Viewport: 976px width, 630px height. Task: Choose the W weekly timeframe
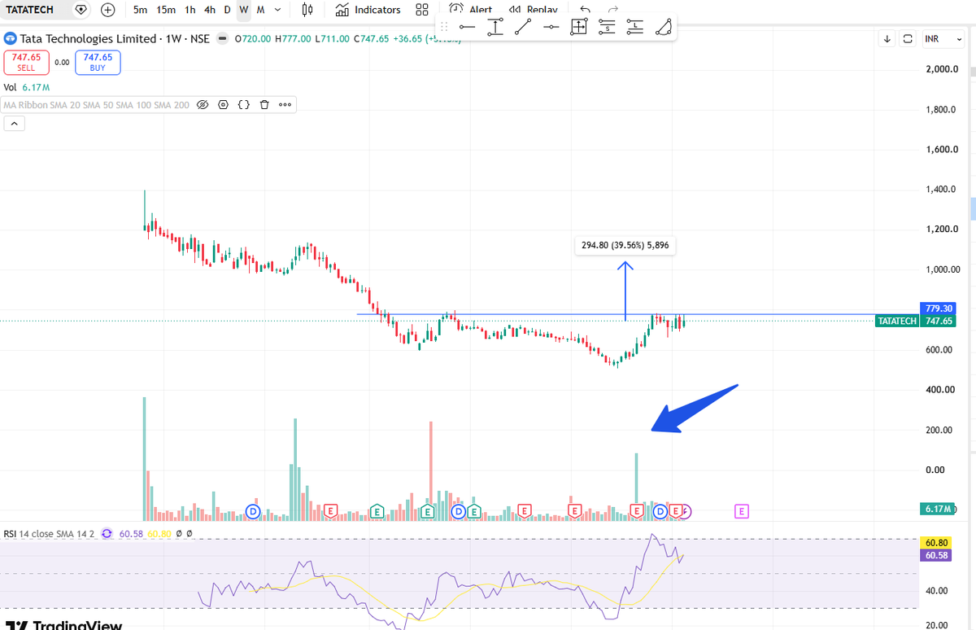click(x=244, y=10)
